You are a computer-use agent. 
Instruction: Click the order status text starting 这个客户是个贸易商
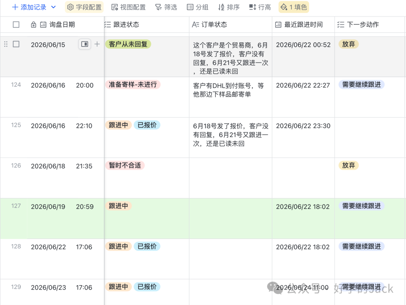click(230, 58)
